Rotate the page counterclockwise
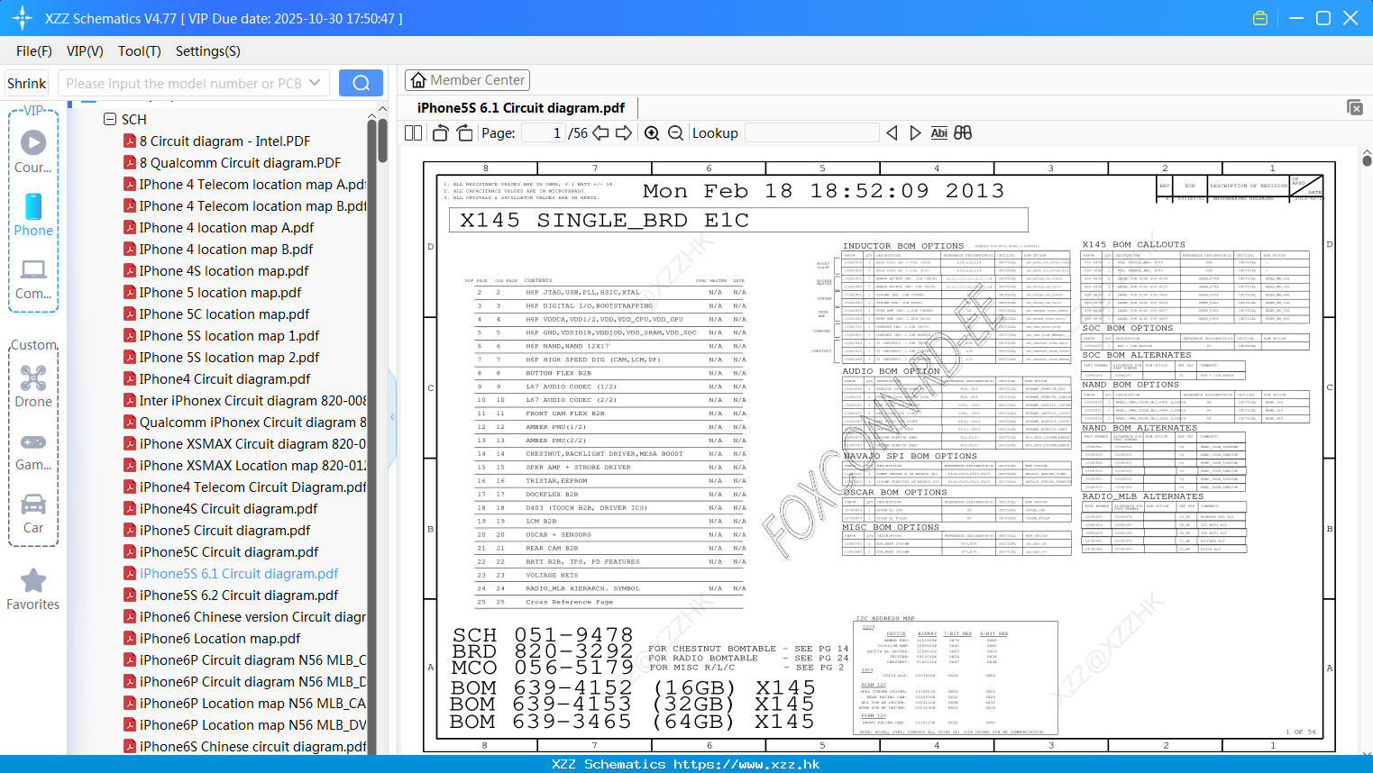 pyautogui.click(x=441, y=132)
